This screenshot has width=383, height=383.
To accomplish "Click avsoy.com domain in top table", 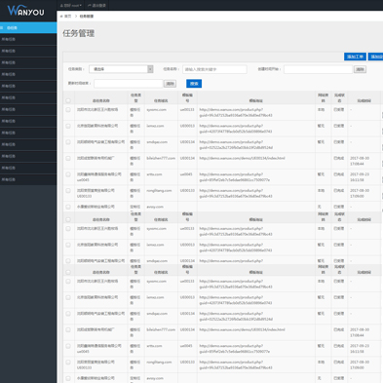I will pyautogui.click(x=155, y=207).
